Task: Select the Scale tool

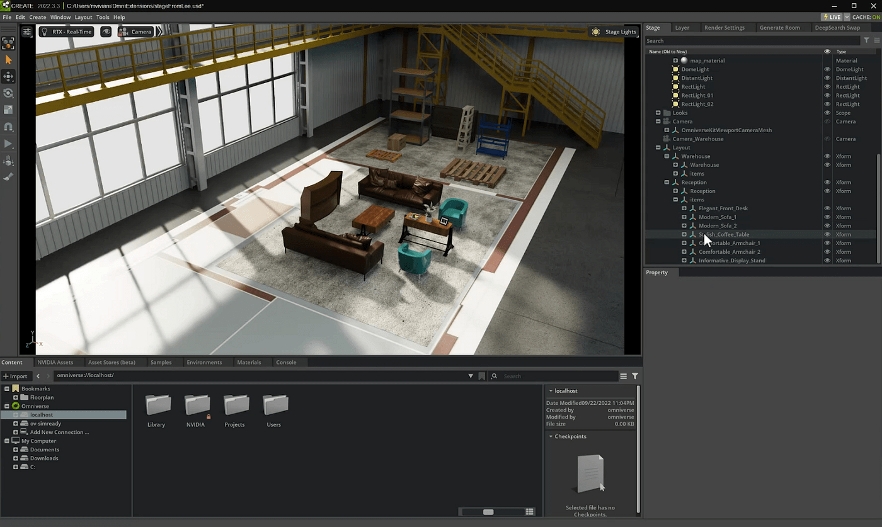Action: 9,110
